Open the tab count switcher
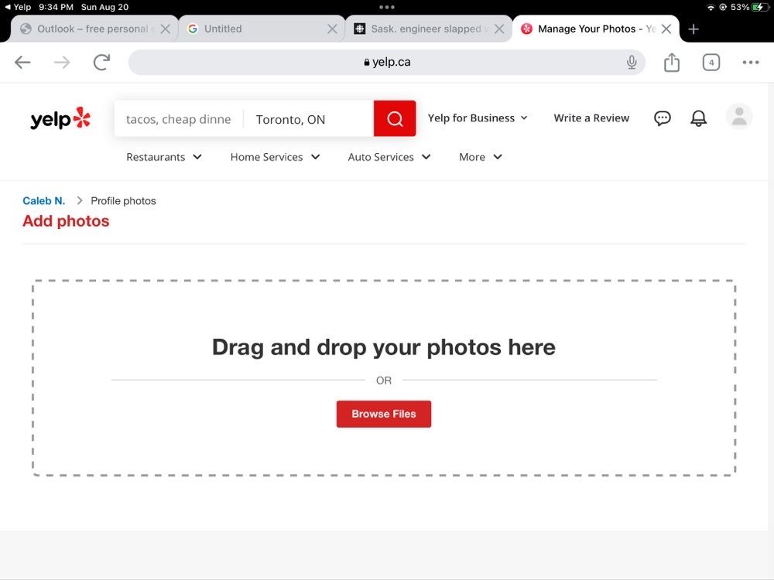 [x=711, y=63]
